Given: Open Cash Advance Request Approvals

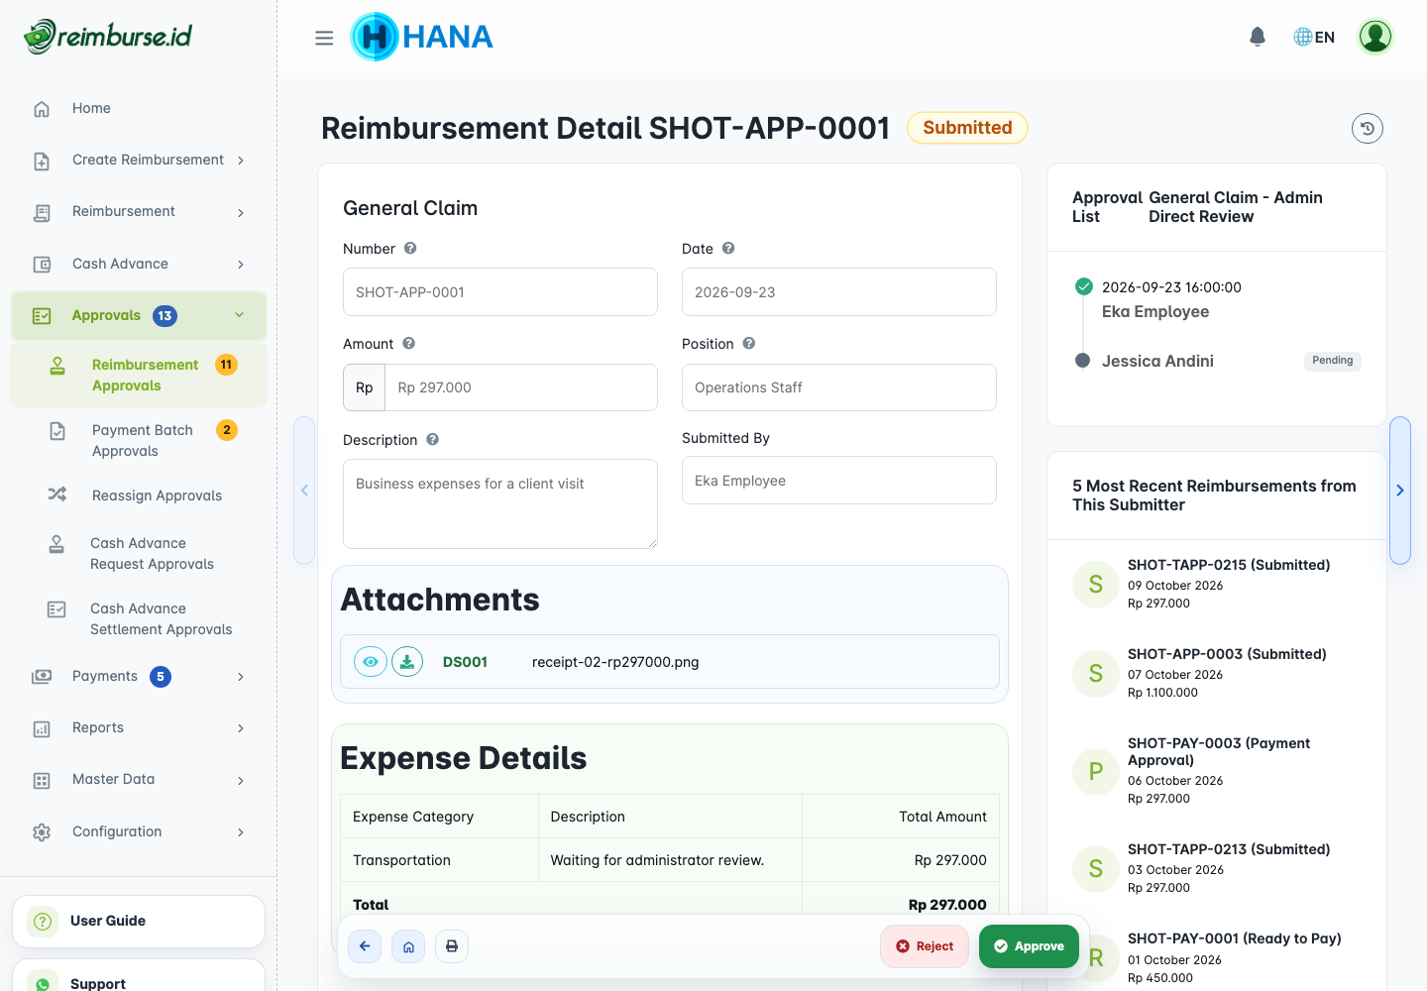Looking at the screenshot, I should [139, 553].
